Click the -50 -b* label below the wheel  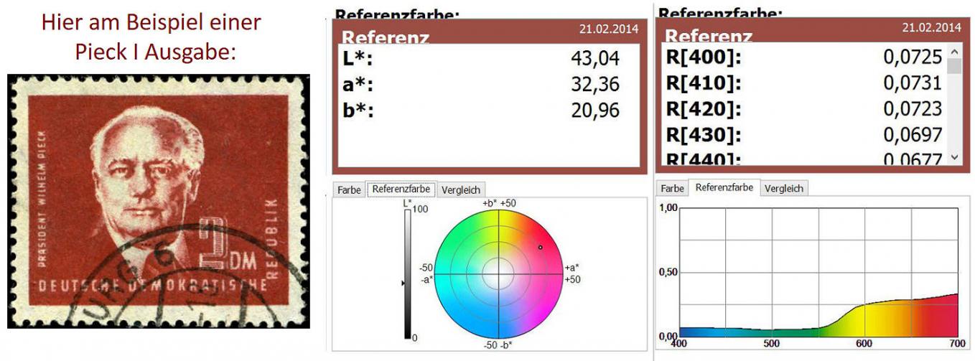coord(500,345)
